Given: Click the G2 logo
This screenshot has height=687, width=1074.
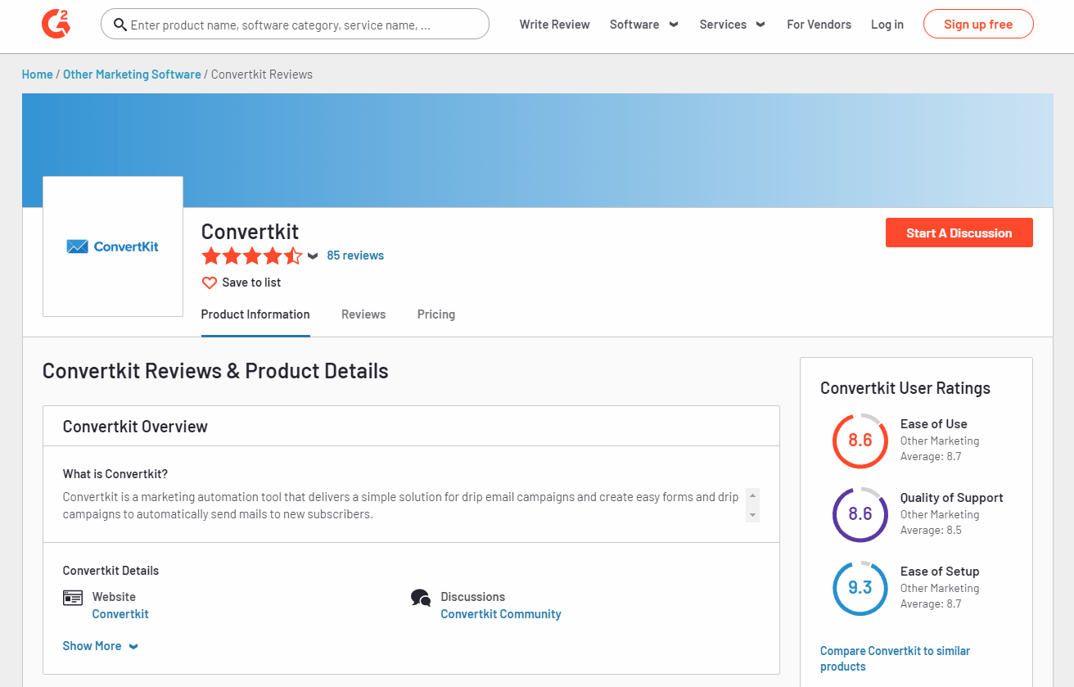Looking at the screenshot, I should point(56,25).
